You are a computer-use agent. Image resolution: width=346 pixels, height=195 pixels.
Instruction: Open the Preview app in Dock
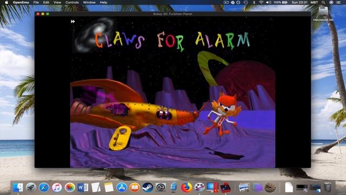244,187
